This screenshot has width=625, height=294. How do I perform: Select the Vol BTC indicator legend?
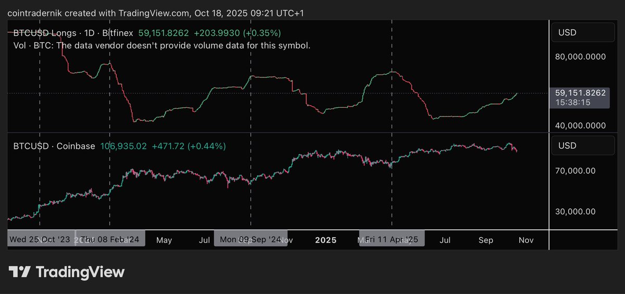click(162, 46)
